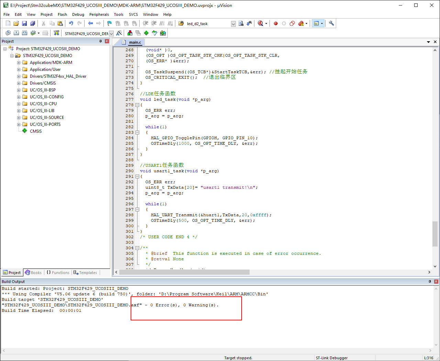This screenshot has height=361, width=440.
Task: Expand the Drivers/CMSIS folder
Action: (19, 83)
